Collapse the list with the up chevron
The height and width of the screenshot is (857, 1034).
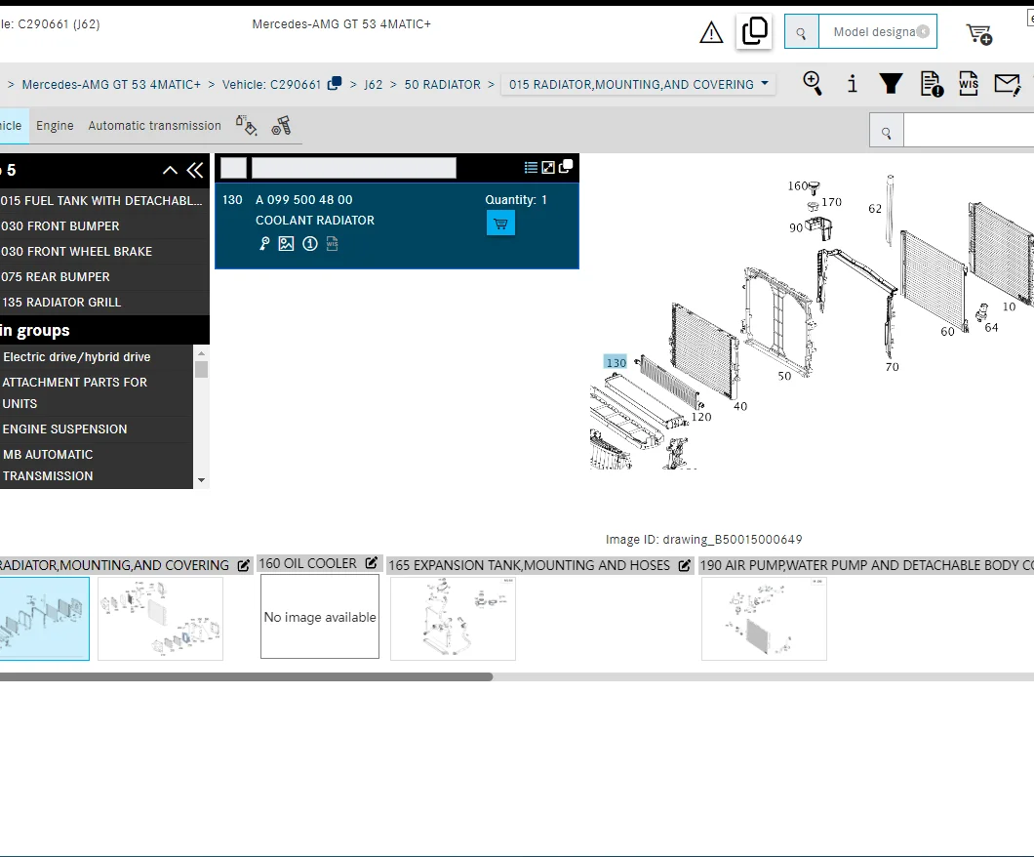click(x=170, y=170)
